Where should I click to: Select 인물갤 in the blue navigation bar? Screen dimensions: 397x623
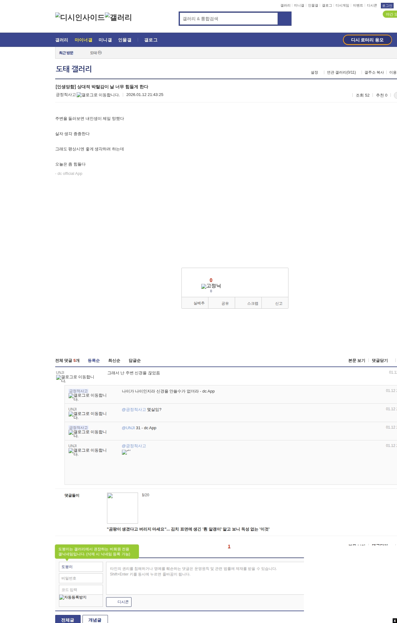[x=125, y=40]
